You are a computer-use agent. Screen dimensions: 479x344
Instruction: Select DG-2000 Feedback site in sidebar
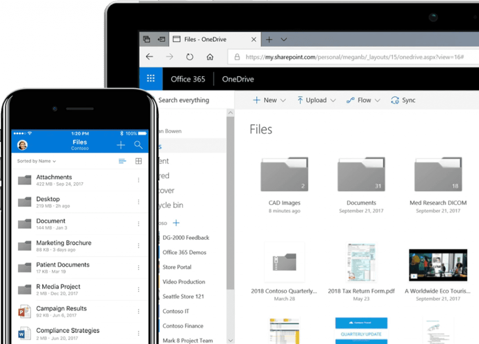(186, 237)
